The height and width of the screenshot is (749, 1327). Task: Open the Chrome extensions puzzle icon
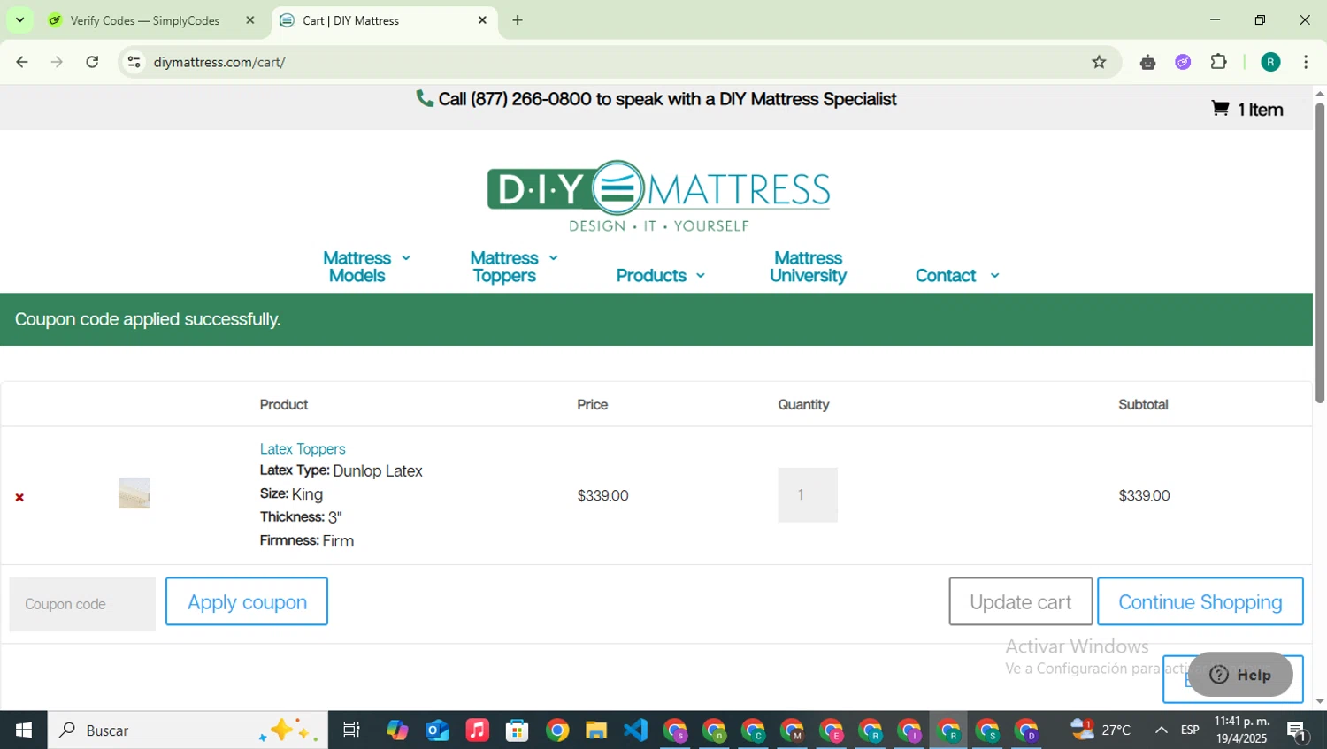click(x=1218, y=62)
